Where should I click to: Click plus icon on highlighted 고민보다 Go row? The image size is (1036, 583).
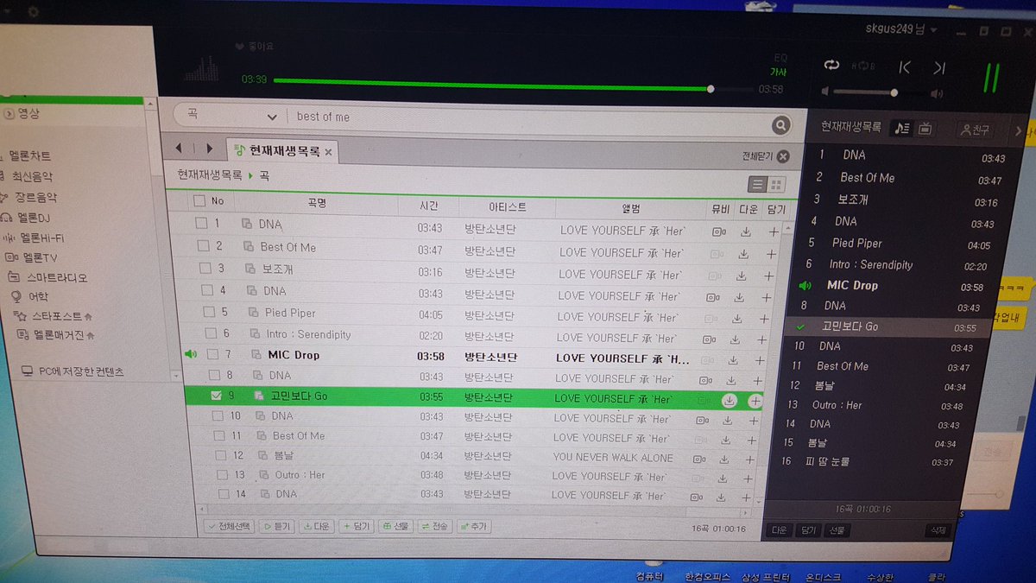[x=755, y=401]
